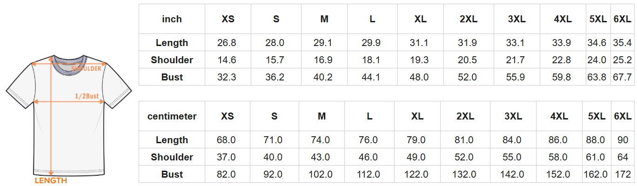Click the Length row label in inch table
Viewport: 637px width, 186px height.
[172, 43]
